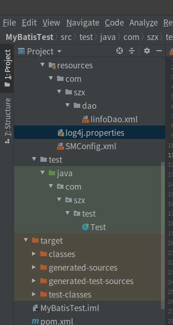Select the IinfoDao.xml file icon
The width and height of the screenshot is (173, 325).
point(85,119)
